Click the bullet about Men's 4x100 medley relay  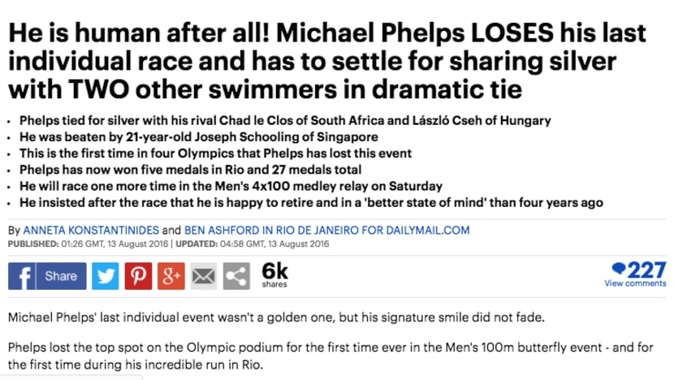[x=231, y=186]
